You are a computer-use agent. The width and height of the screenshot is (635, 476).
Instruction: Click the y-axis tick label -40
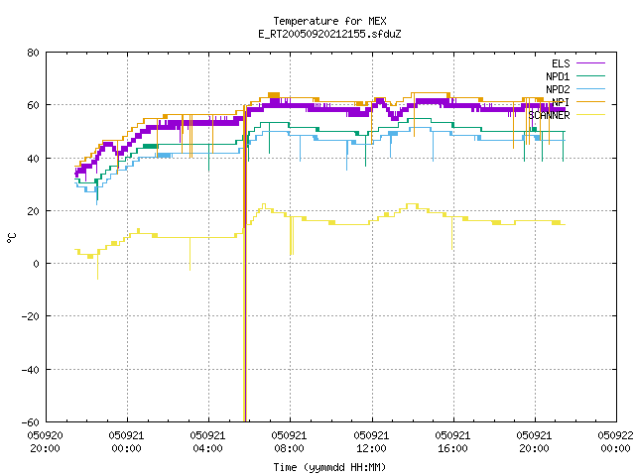click(31, 370)
